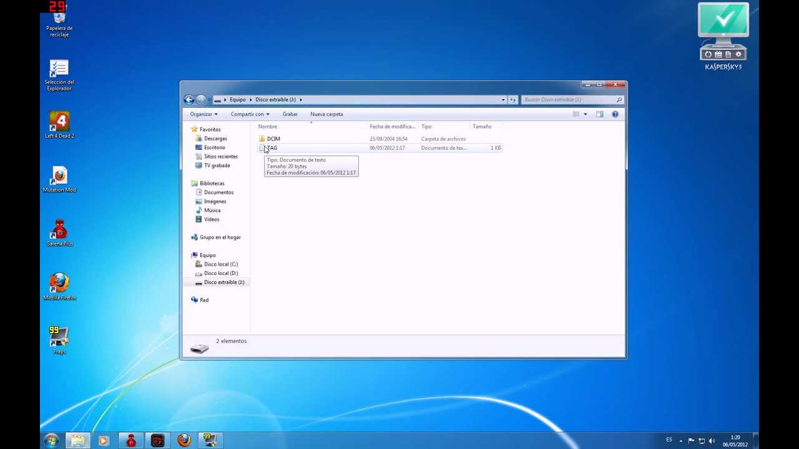The image size is (799, 449).
Task: Open network tray icon
Action: coord(701,441)
